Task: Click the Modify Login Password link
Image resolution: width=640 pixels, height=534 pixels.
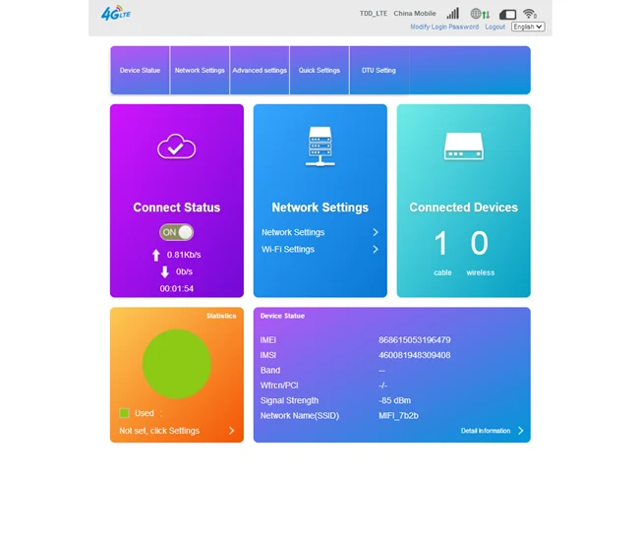Action: (x=444, y=27)
